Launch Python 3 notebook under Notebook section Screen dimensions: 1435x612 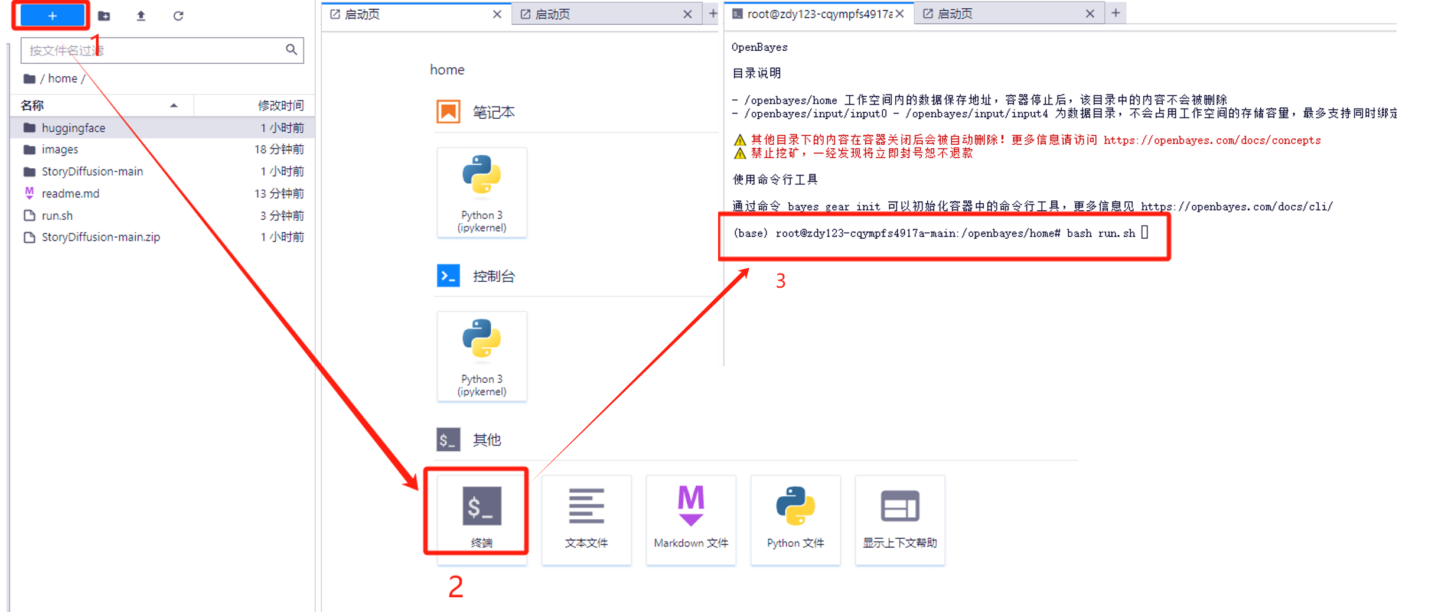coord(481,193)
